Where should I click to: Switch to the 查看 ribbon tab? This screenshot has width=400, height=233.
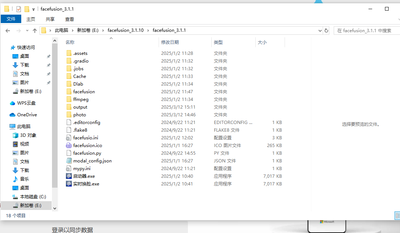[69, 19]
